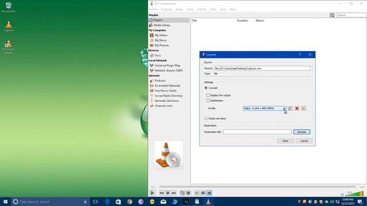Click the Play button in VLC
This screenshot has width=367, height=206.
pyautogui.click(x=153, y=193)
